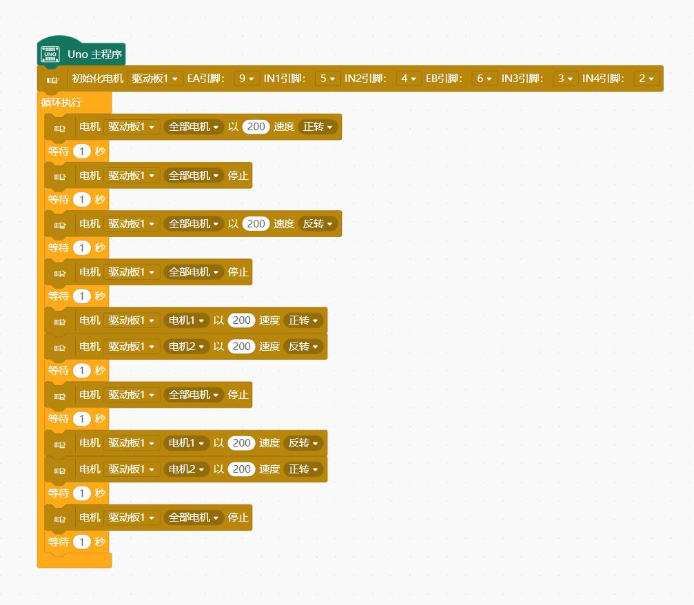Open the IN3引脚 dropdown showing 3
This screenshot has width=694, height=605.
pyautogui.click(x=565, y=79)
